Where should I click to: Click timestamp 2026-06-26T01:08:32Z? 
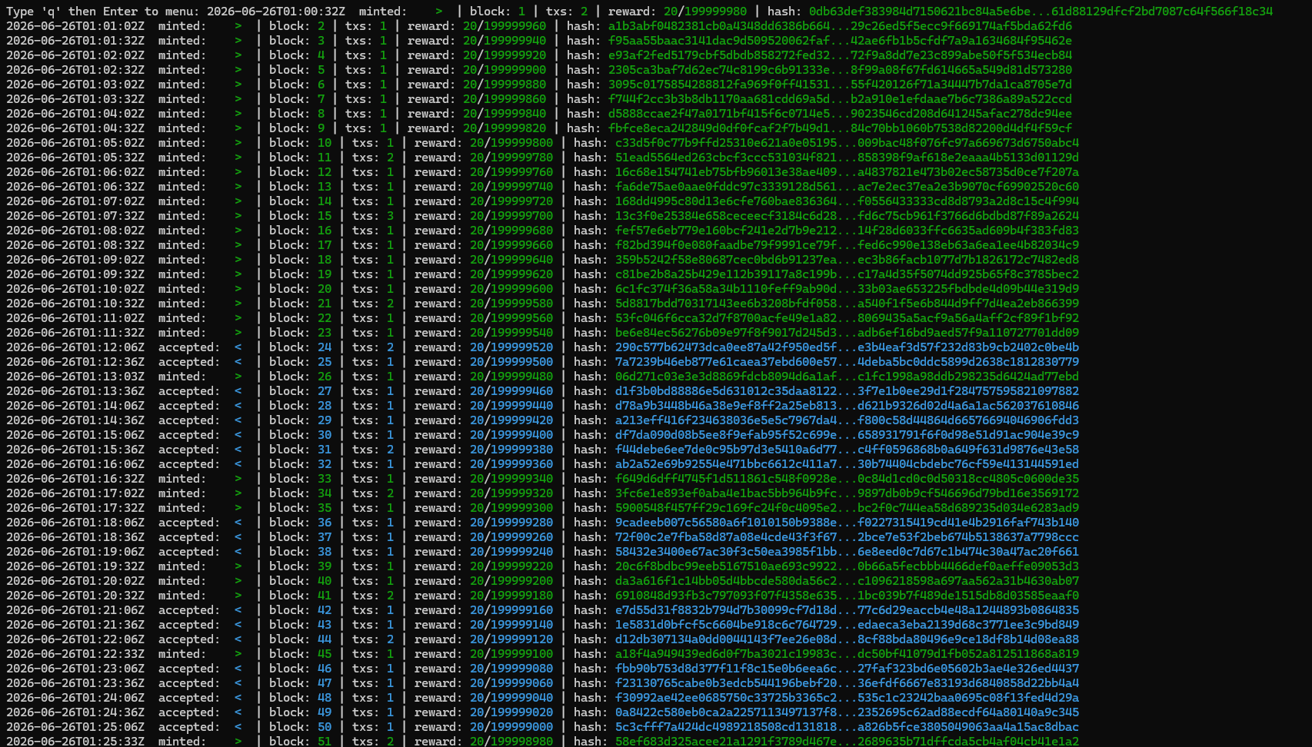75,245
